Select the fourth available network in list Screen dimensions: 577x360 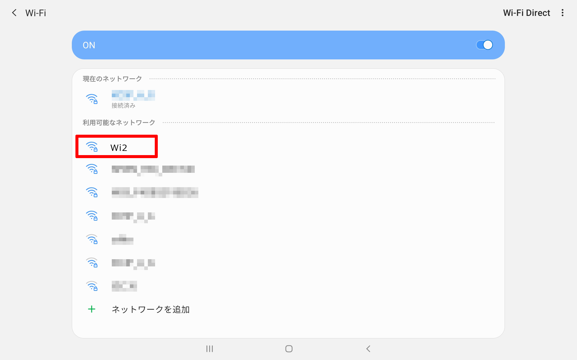point(133,216)
